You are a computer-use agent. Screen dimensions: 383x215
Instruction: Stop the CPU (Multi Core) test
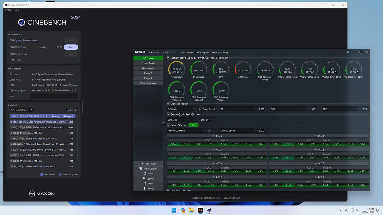[x=71, y=47]
